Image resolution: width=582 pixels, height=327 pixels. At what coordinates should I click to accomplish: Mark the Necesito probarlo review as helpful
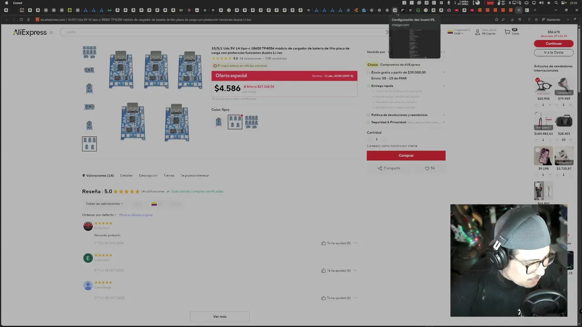336,243
